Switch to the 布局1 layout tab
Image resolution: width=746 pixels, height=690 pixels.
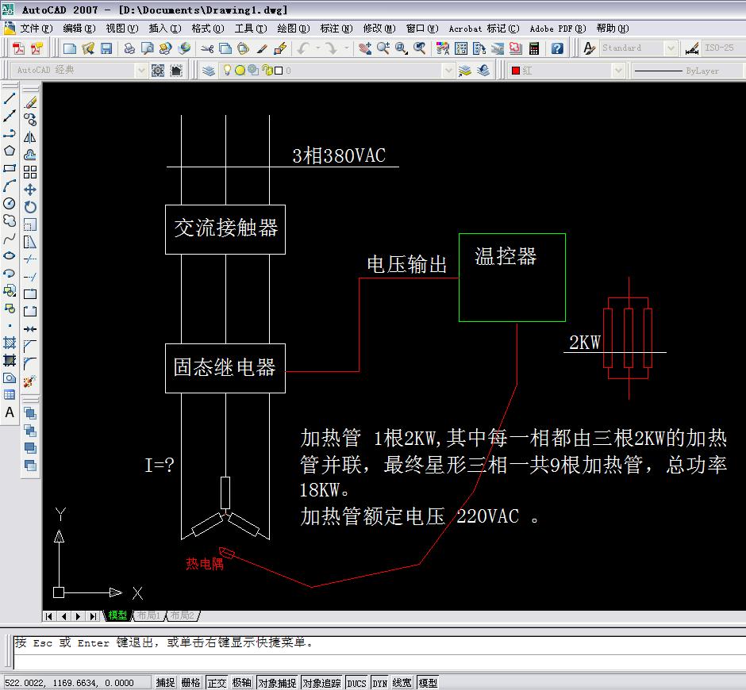click(x=148, y=615)
